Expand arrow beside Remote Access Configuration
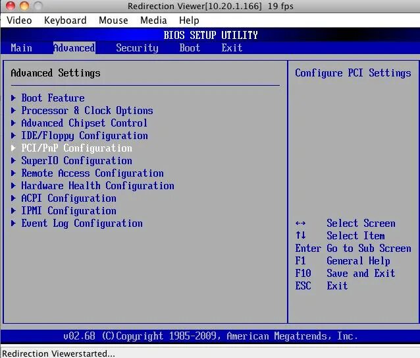 tap(13, 173)
